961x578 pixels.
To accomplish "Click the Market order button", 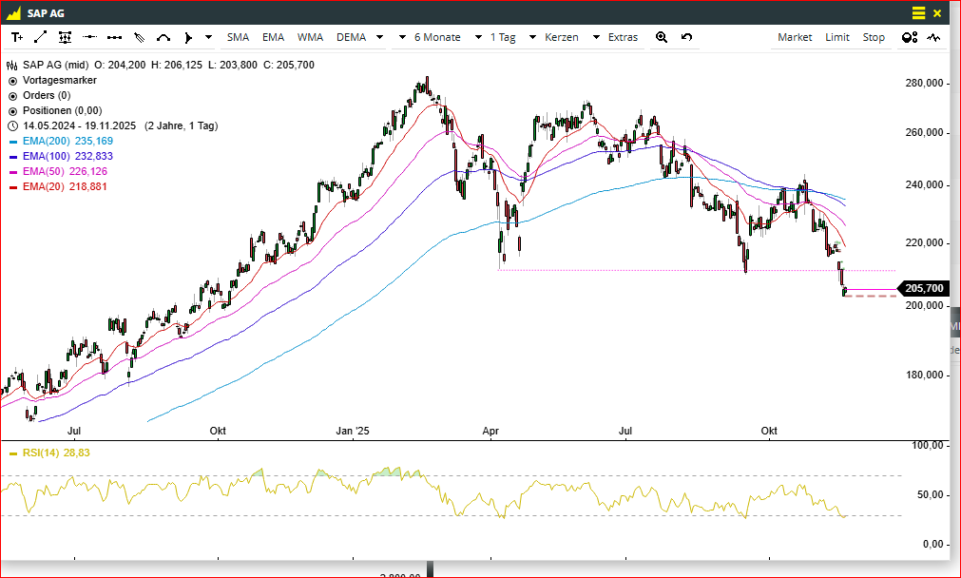I will [795, 37].
